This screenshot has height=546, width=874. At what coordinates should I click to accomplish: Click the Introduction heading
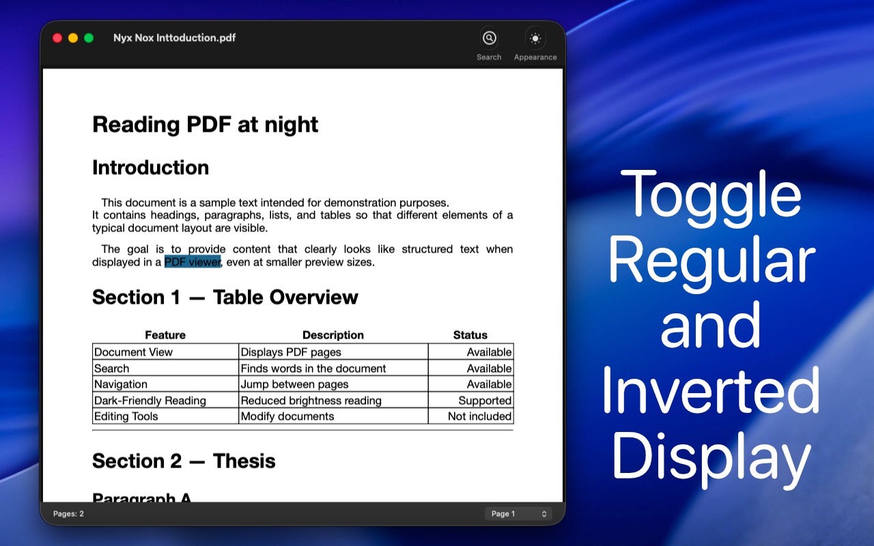[150, 168]
